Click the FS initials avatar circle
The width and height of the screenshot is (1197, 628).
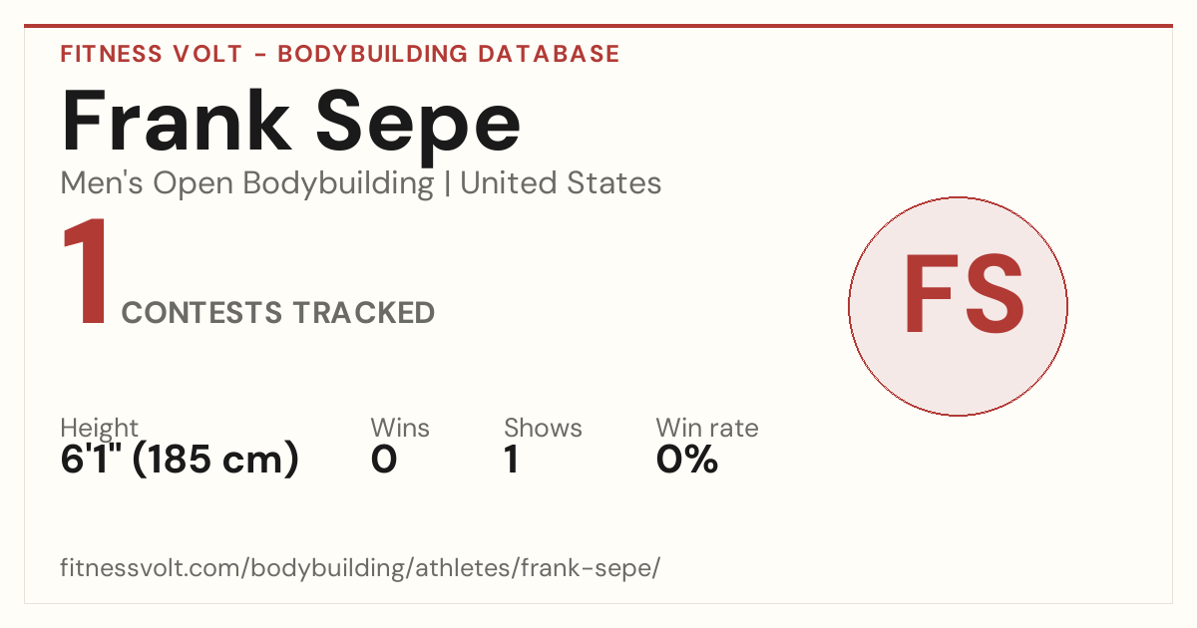[x=958, y=306]
